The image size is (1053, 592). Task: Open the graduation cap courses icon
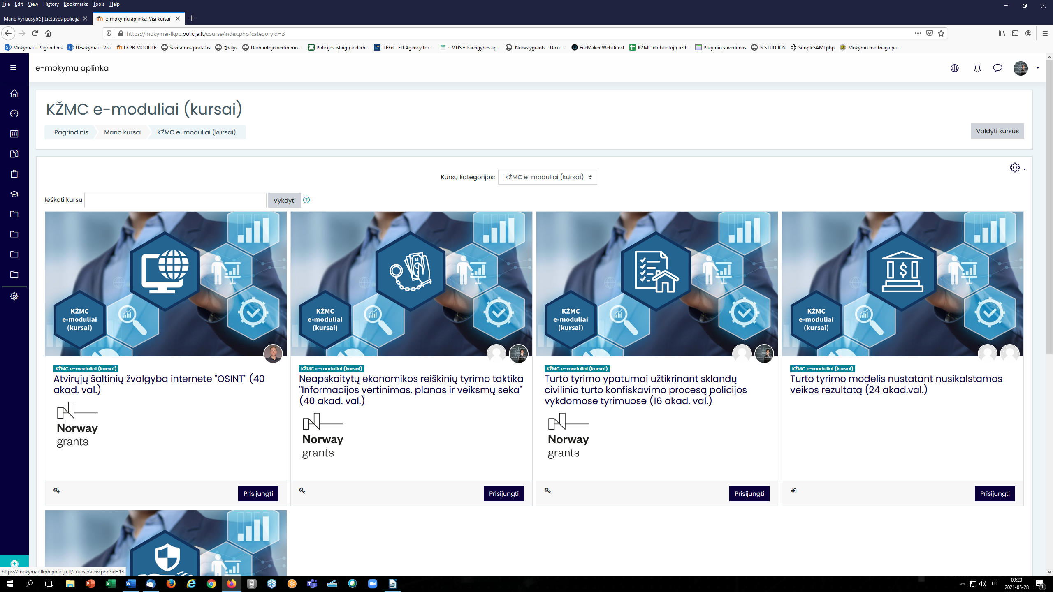[x=14, y=194]
